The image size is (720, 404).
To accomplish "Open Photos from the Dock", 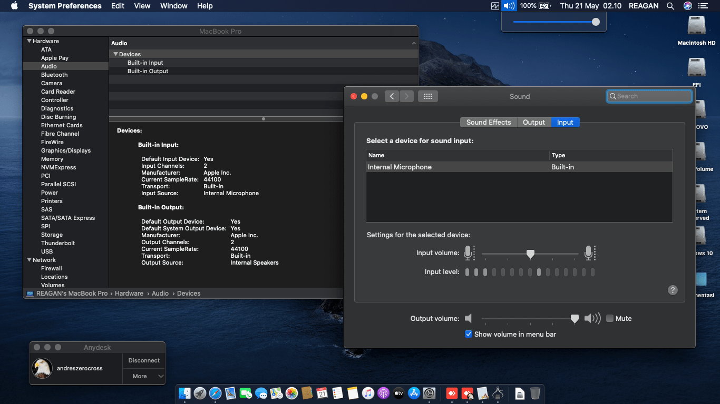I will click(x=291, y=393).
